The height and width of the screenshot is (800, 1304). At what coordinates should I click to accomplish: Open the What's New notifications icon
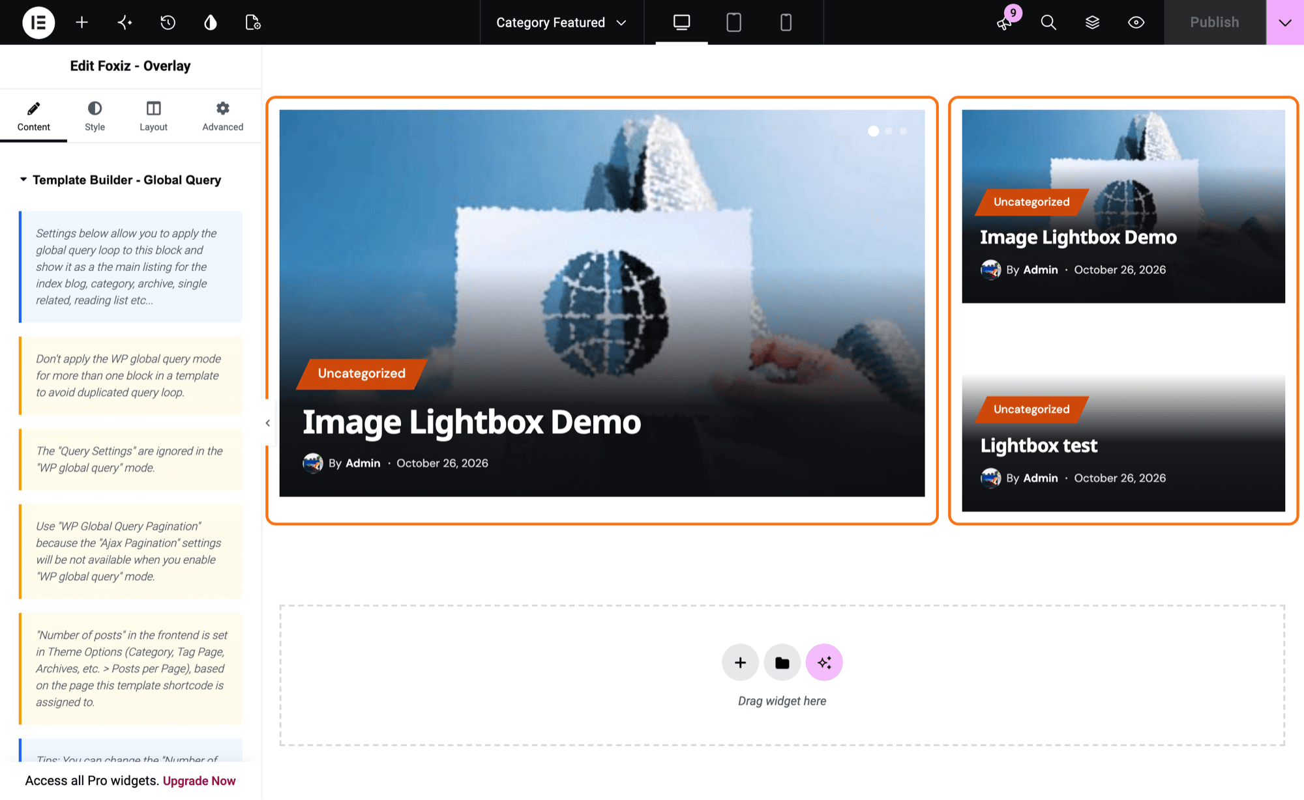[1005, 22]
